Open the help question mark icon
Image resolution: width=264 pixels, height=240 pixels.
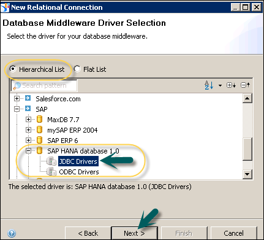[12, 233]
